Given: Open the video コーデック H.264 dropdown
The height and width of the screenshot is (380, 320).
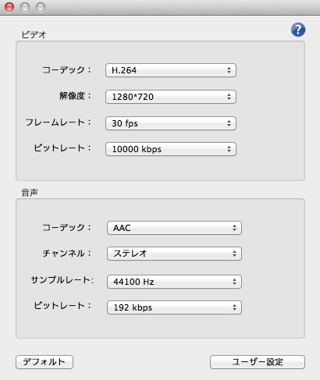Looking at the screenshot, I should click(x=171, y=70).
